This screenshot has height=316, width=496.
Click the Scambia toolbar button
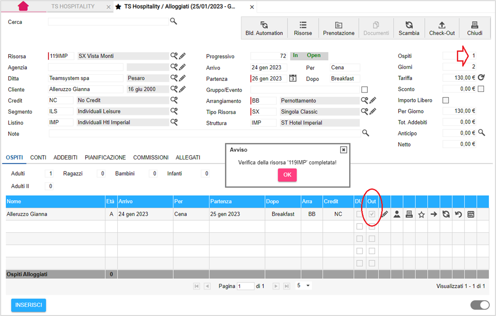click(x=408, y=28)
